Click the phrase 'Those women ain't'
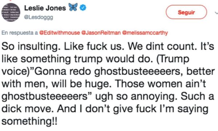 point(161,83)
